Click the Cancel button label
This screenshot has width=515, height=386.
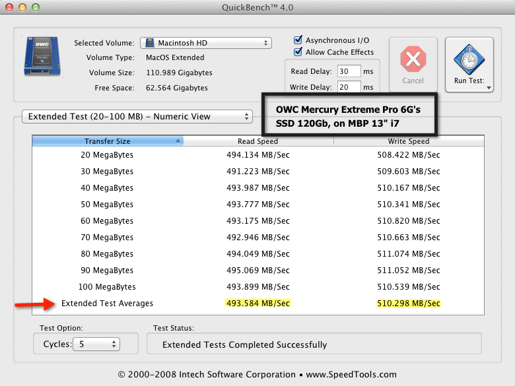(413, 80)
